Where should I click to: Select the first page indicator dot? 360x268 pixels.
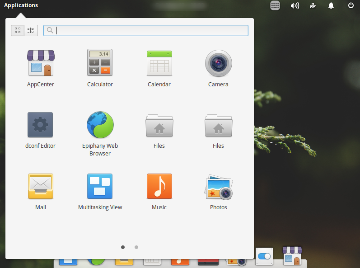pos(123,247)
